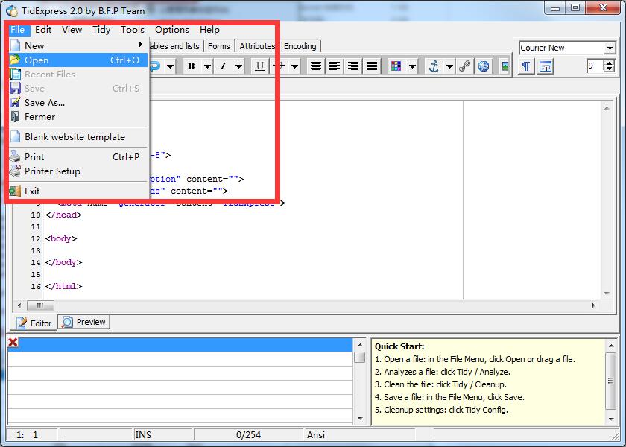This screenshot has height=447, width=626.
Task: Click the paragraph mark icon
Action: 527,66
